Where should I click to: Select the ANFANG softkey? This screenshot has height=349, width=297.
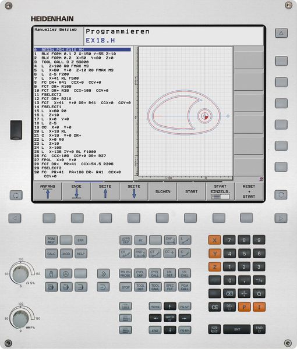pos(48,191)
